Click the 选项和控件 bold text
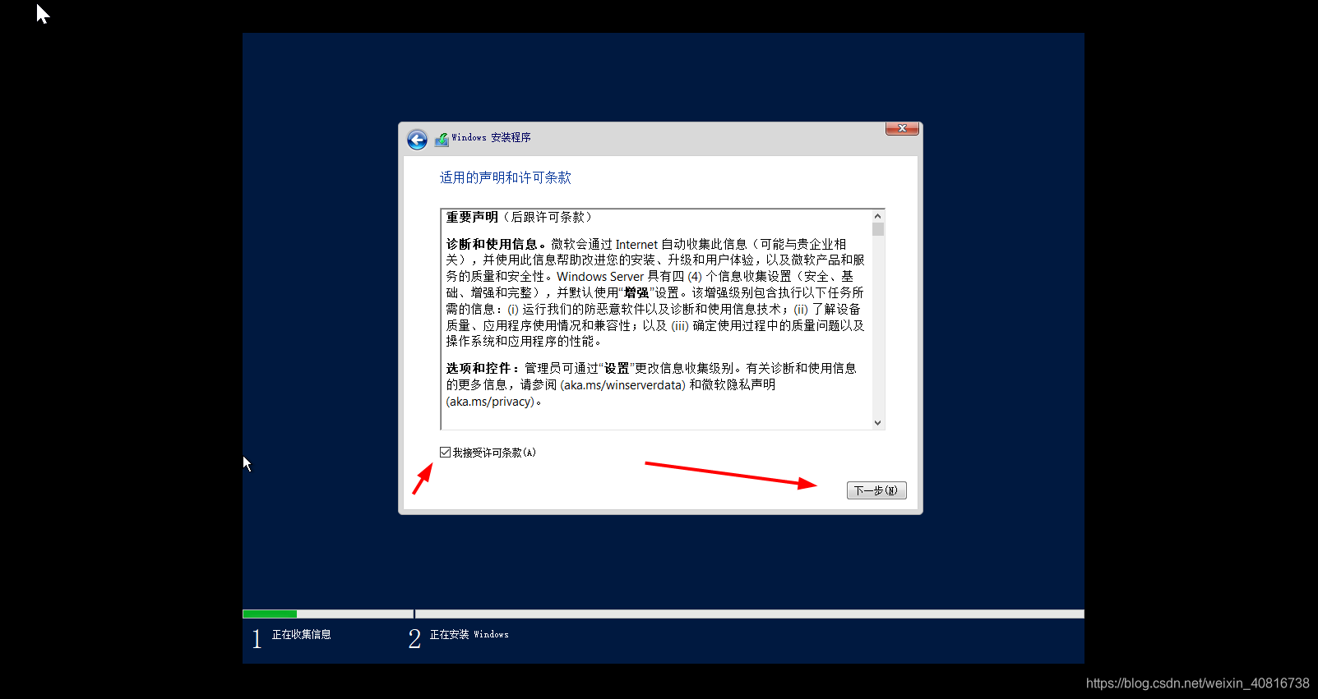 click(x=479, y=368)
